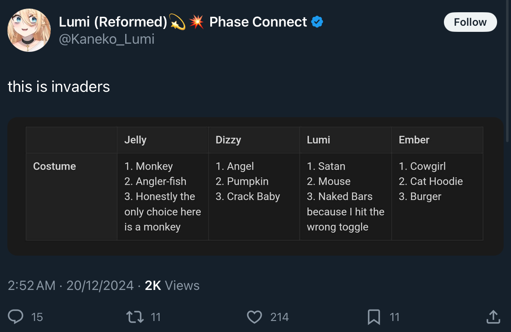Bookmark this tweet
This screenshot has width=511, height=332.
(374, 317)
